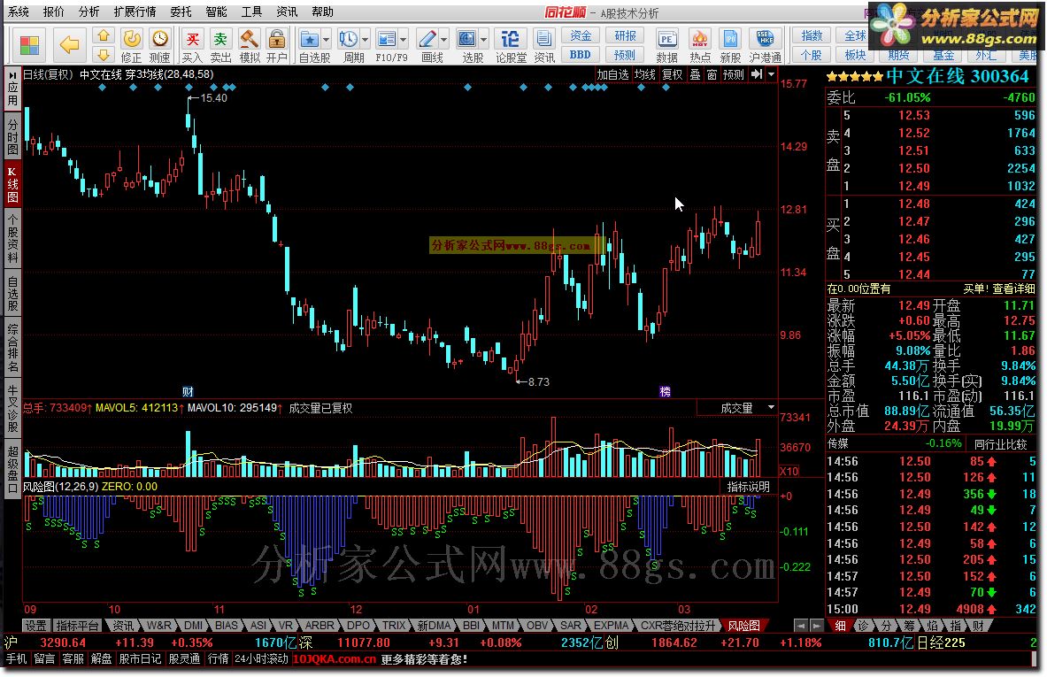Toggle 复权 price adjustment in chart header
Screen dimensions: 1047x677
(x=672, y=74)
